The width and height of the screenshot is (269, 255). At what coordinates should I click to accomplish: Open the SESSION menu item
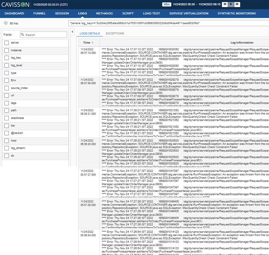(62, 13)
